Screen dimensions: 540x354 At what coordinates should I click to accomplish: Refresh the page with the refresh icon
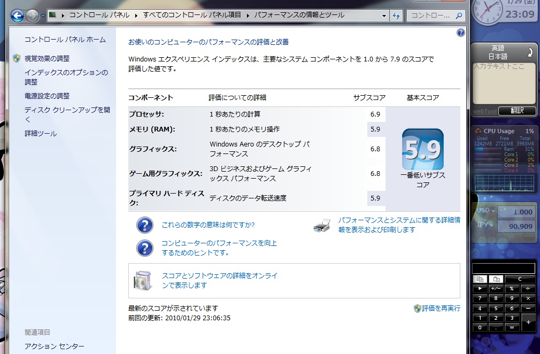(396, 16)
